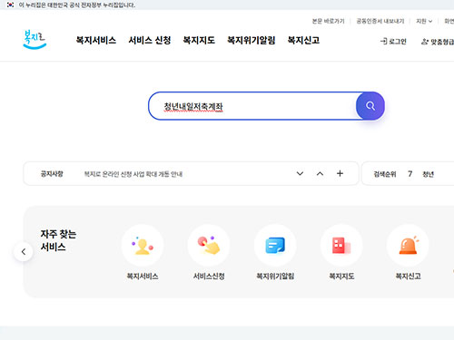Click 자주 찾는 서비스 heading

click(58, 240)
